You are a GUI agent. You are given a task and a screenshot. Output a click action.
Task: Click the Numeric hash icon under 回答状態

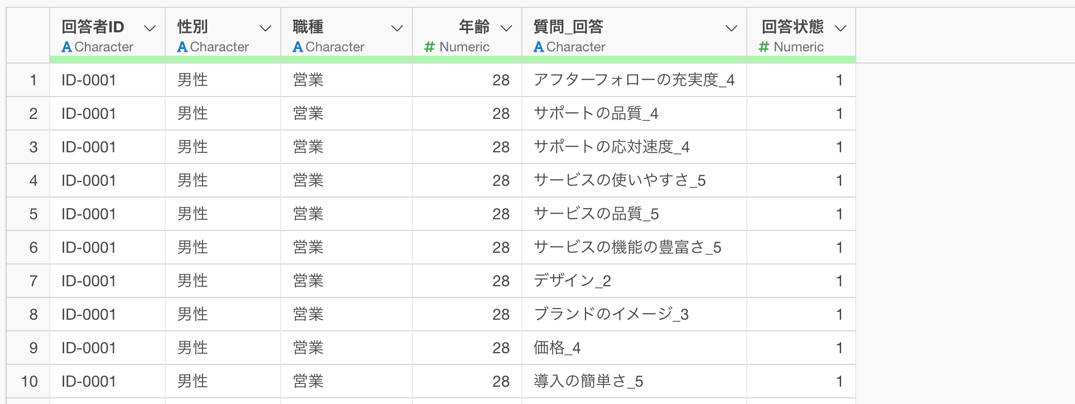tap(764, 47)
